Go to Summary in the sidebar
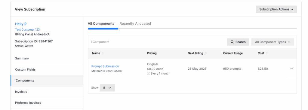Viewport: 308px width, 110px height. 47,58
